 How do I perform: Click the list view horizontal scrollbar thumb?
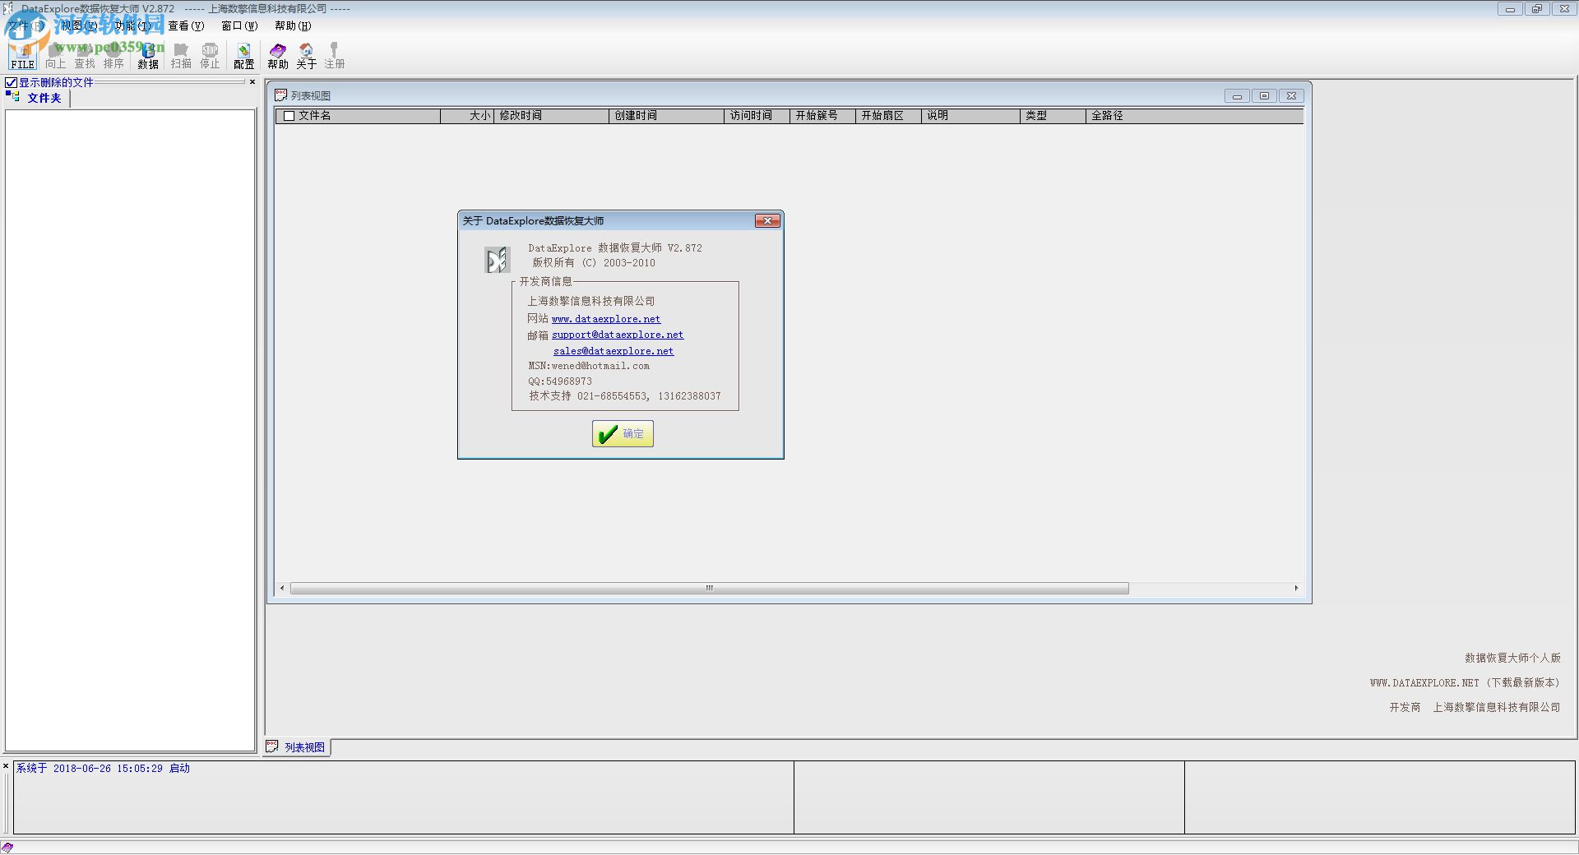710,588
